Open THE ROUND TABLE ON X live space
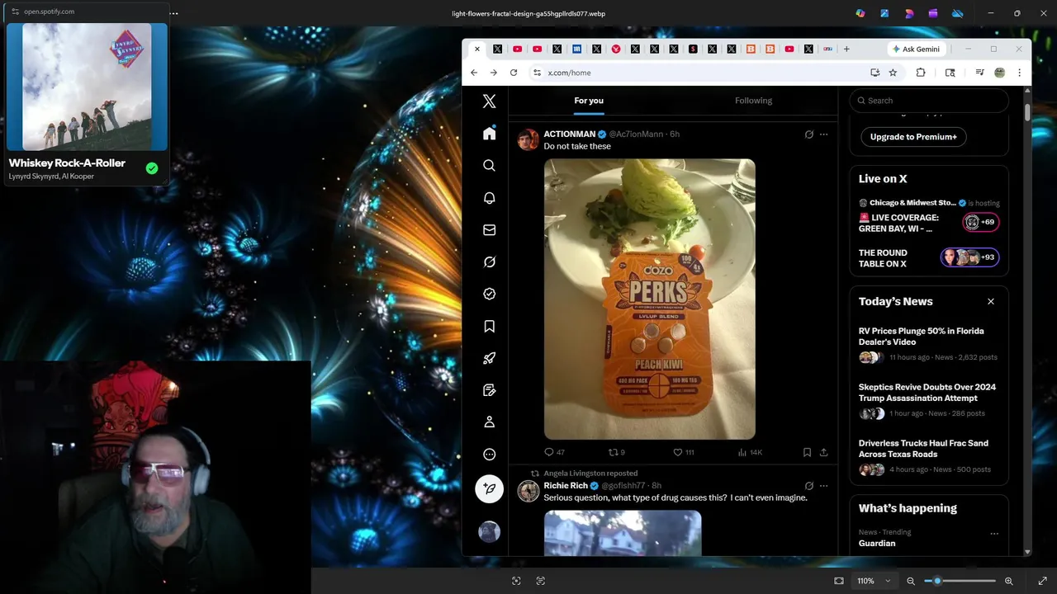This screenshot has height=594, width=1057. [929, 258]
